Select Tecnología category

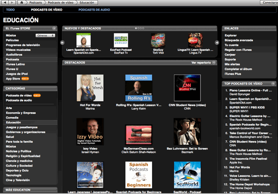tap(13, 175)
